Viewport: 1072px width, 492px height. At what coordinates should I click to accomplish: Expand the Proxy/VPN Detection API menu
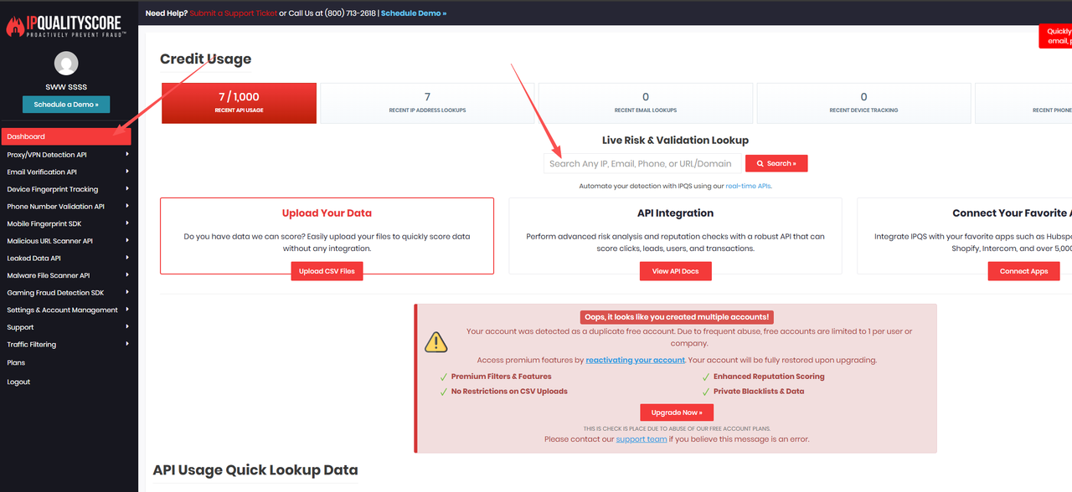[x=67, y=155]
